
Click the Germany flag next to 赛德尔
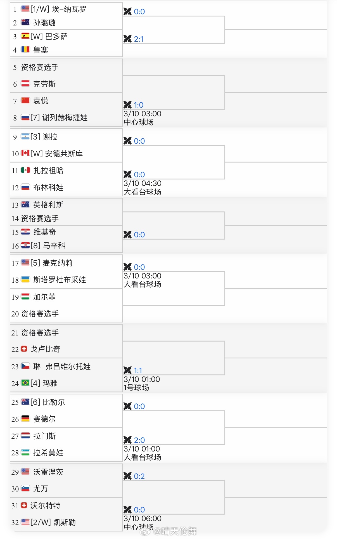pos(25,419)
